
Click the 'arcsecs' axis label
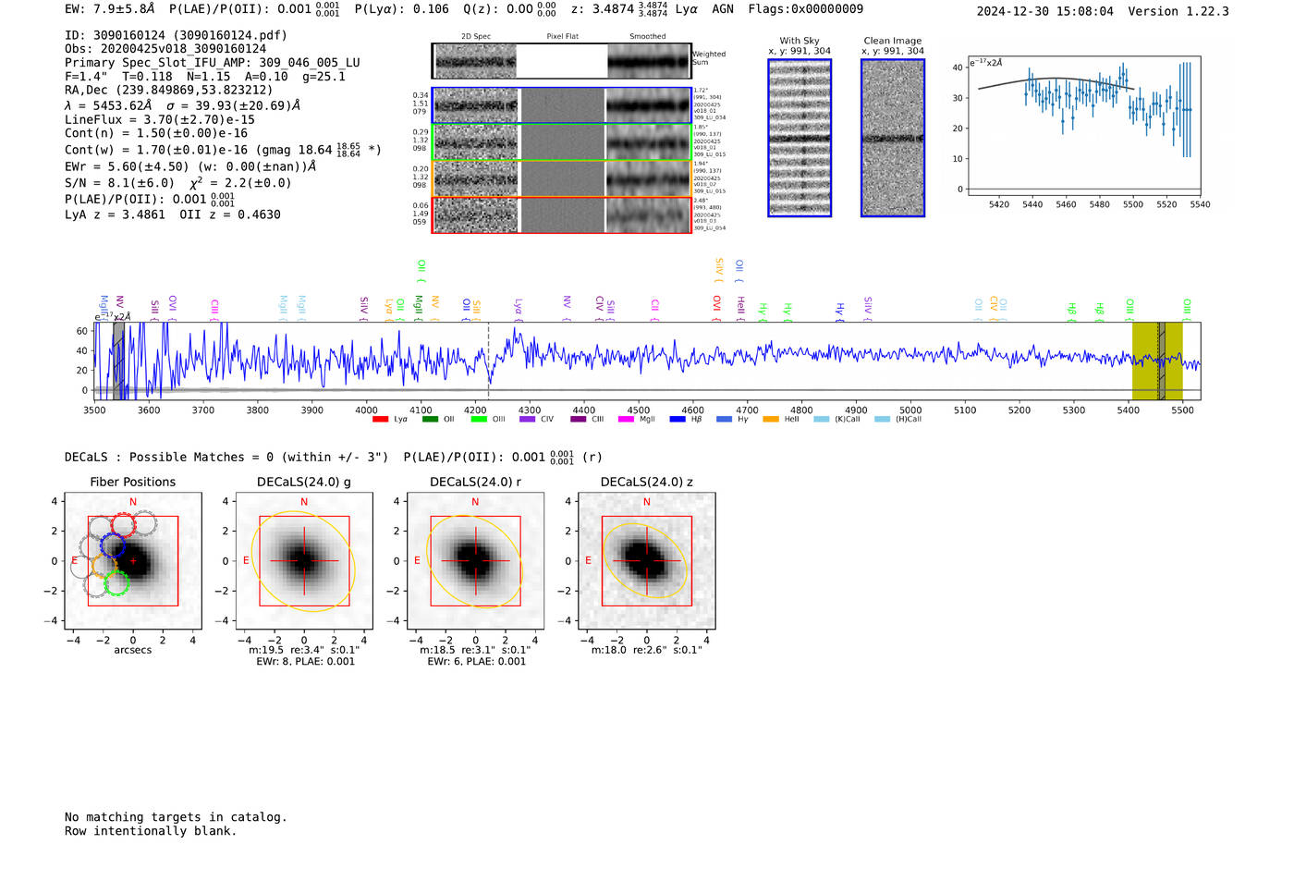(x=133, y=651)
